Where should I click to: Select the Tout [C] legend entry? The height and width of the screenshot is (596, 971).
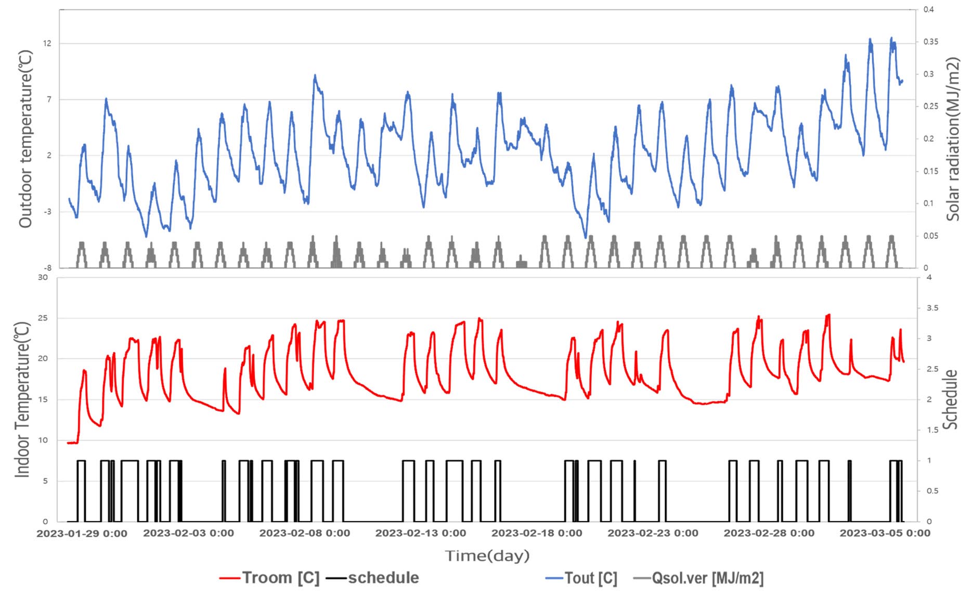pos(591,578)
